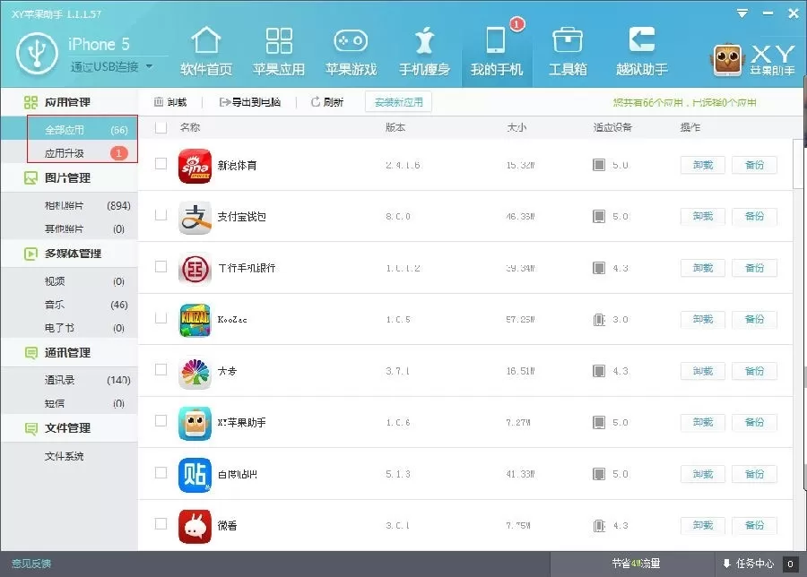
Task: Open 短信 in the sidebar
Action: (69, 403)
